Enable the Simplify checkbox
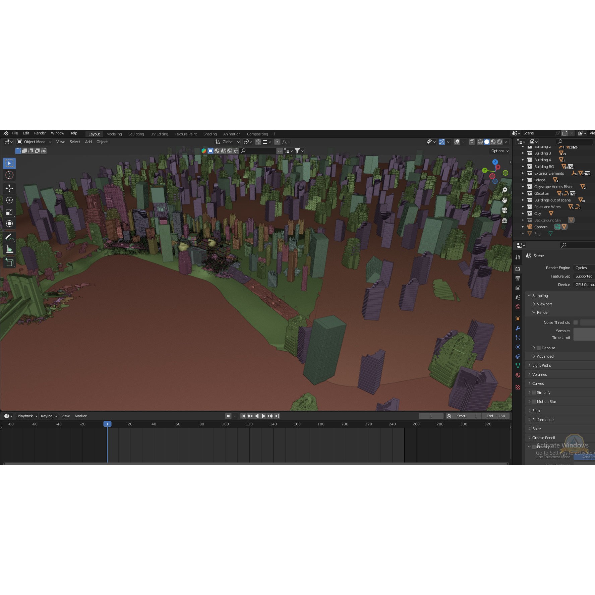Image resolution: width=595 pixels, height=595 pixels. tap(533, 392)
